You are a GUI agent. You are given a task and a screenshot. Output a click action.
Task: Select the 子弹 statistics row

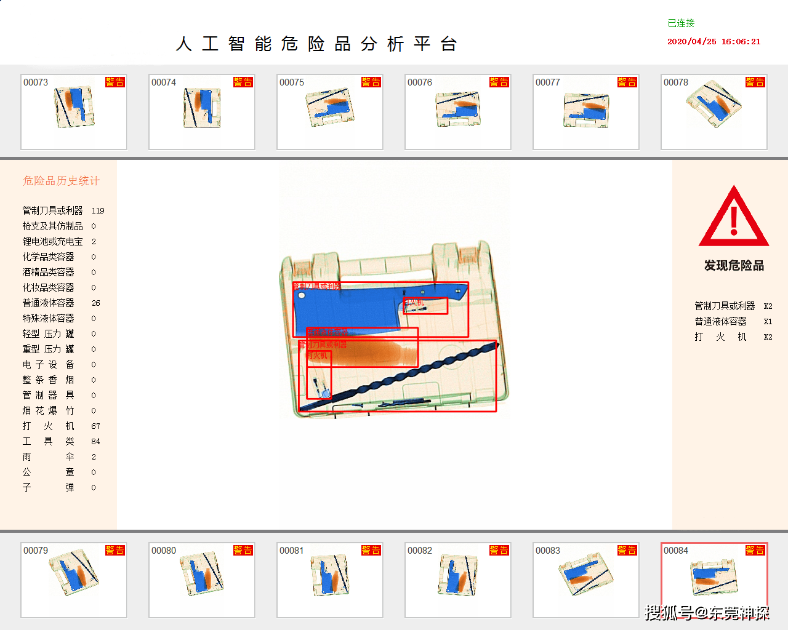coord(60,487)
